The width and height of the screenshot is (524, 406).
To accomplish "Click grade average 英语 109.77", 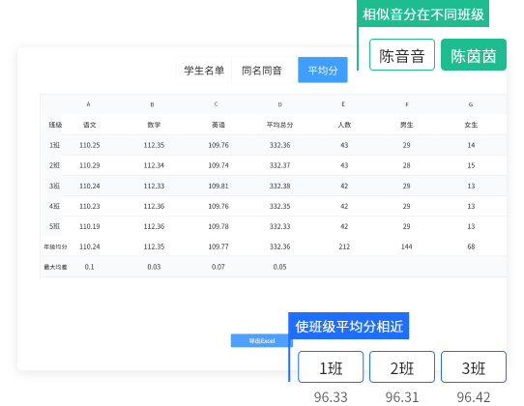I will coord(218,246).
